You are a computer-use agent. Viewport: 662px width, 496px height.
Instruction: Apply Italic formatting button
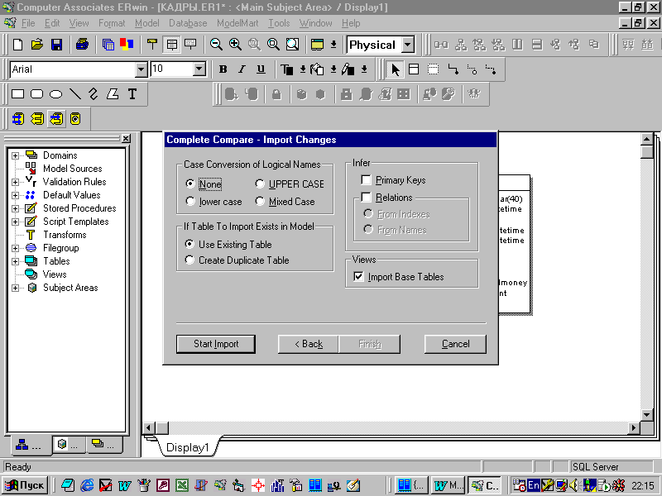(x=242, y=69)
